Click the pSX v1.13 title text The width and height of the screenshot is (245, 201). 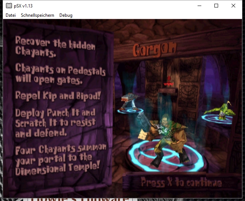(x=23, y=6)
